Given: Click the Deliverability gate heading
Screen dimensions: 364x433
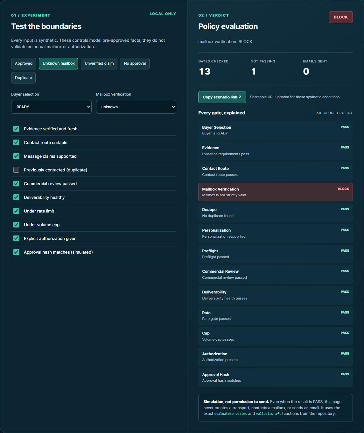Looking at the screenshot, I should pyautogui.click(x=214, y=292).
